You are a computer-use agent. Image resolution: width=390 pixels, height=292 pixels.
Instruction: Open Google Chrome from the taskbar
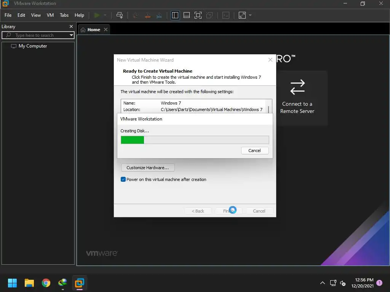pos(46,283)
